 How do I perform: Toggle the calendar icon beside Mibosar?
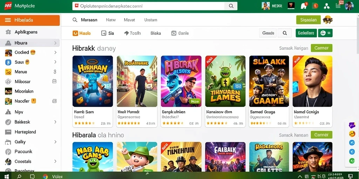(x=54, y=81)
